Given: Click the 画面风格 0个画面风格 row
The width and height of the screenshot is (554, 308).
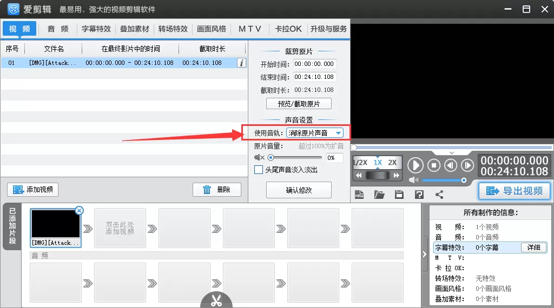Looking at the screenshot, I should click(489, 289).
